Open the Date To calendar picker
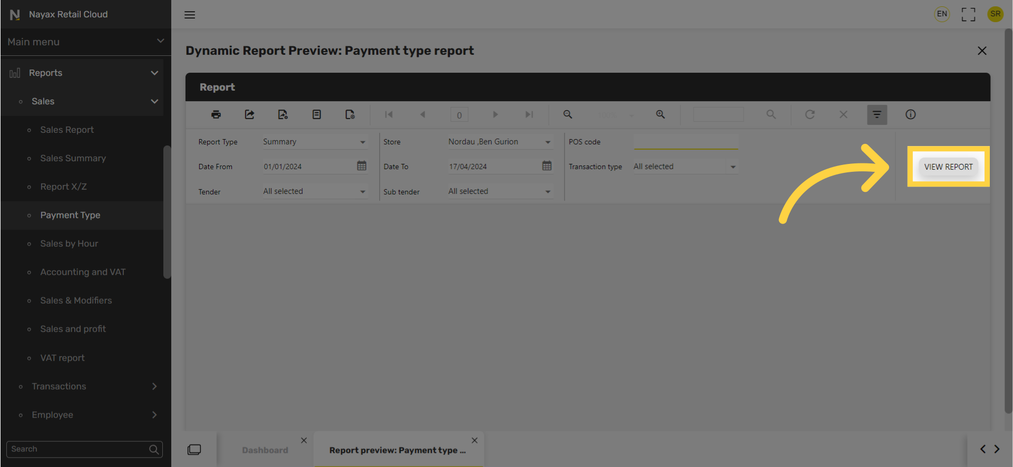 547,166
